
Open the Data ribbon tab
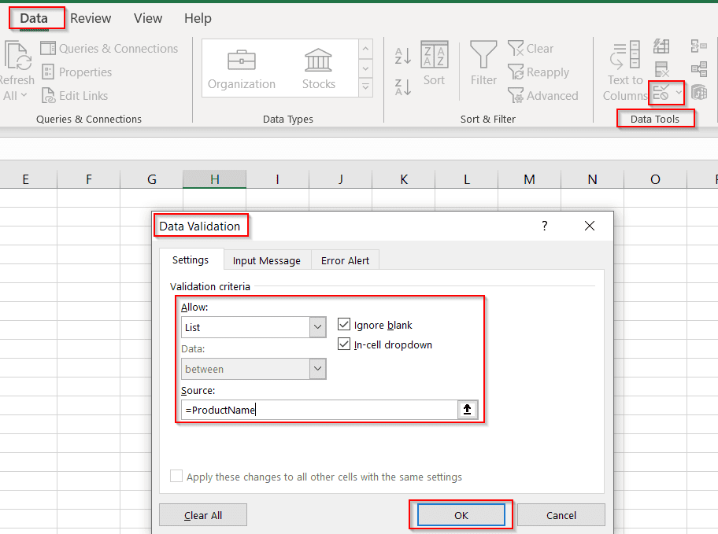tap(34, 18)
